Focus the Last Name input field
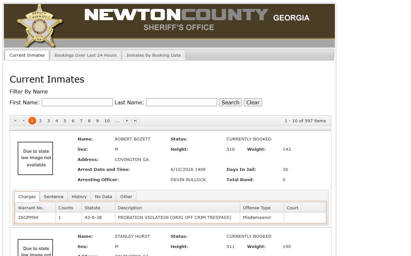This screenshot has height=256, width=411. [181, 102]
